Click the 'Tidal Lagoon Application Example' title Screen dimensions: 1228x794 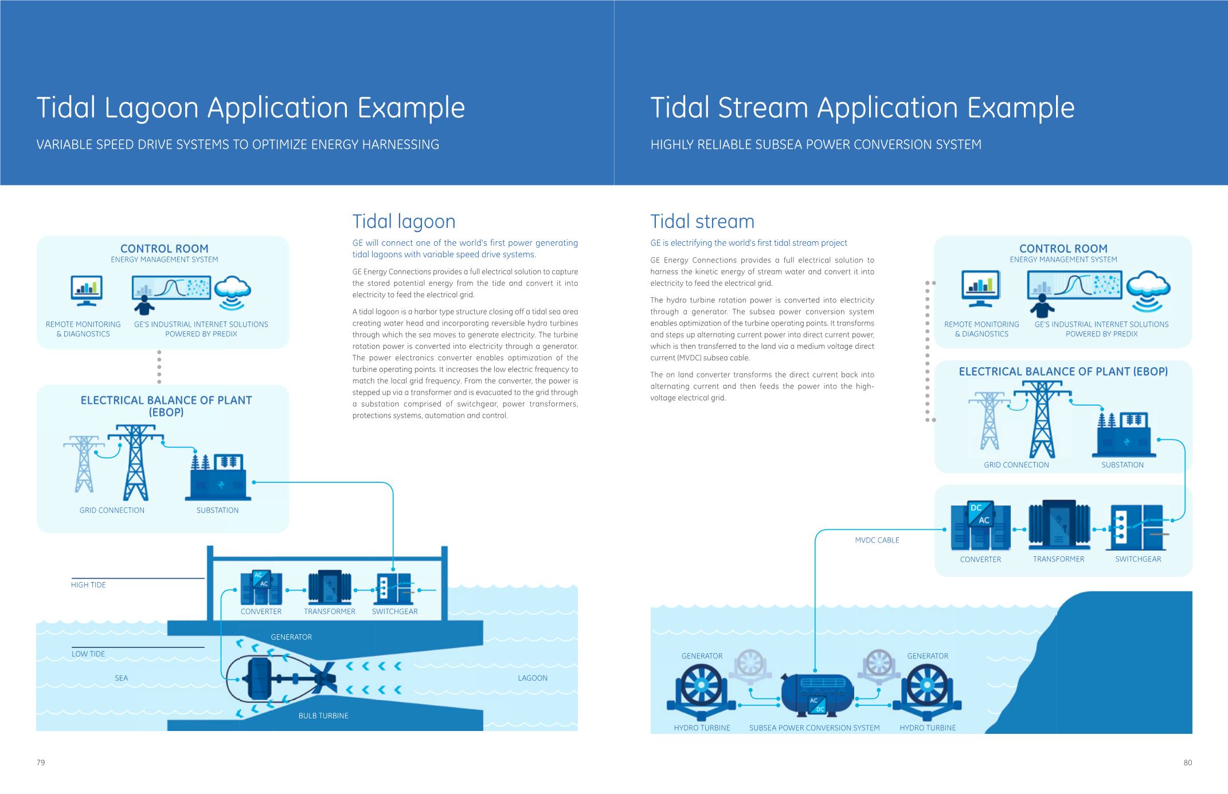tap(251, 108)
